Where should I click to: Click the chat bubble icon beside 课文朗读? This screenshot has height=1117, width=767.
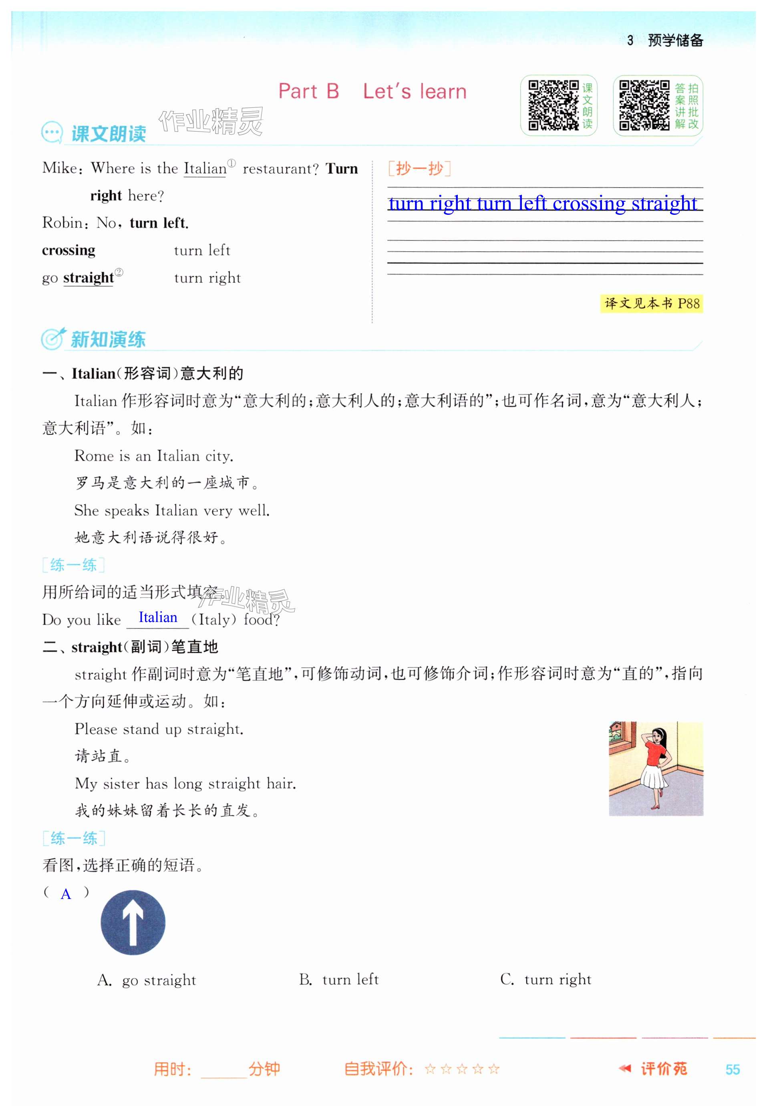point(52,133)
